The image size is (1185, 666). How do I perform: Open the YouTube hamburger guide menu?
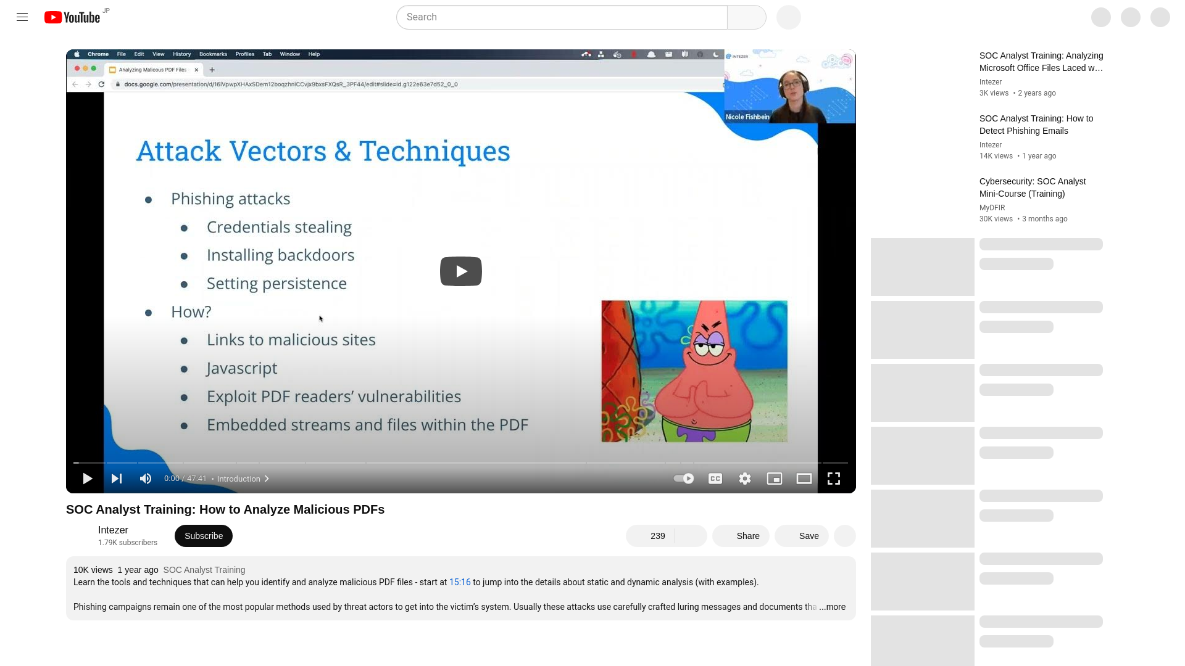22,17
